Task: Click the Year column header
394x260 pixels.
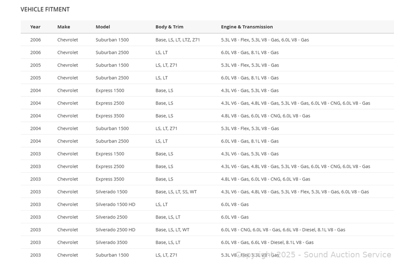Action: point(35,27)
